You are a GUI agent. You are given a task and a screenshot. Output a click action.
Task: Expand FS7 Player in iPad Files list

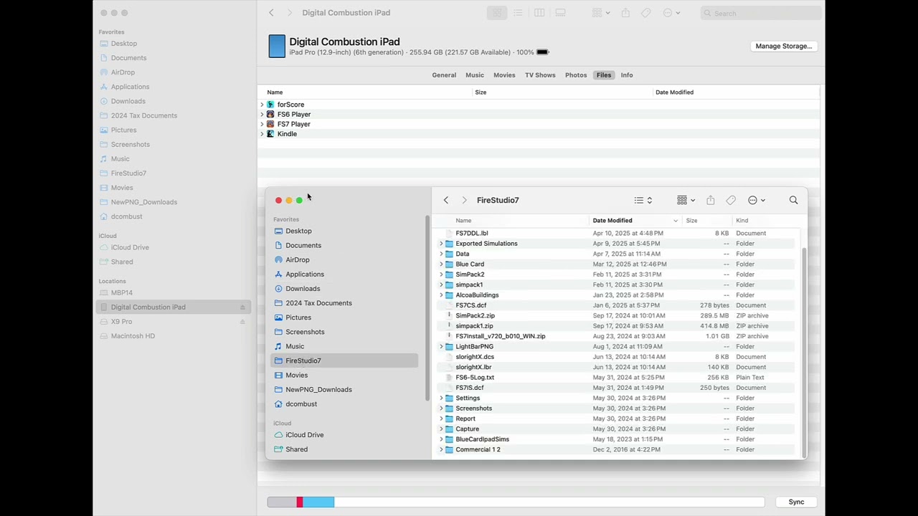click(262, 124)
